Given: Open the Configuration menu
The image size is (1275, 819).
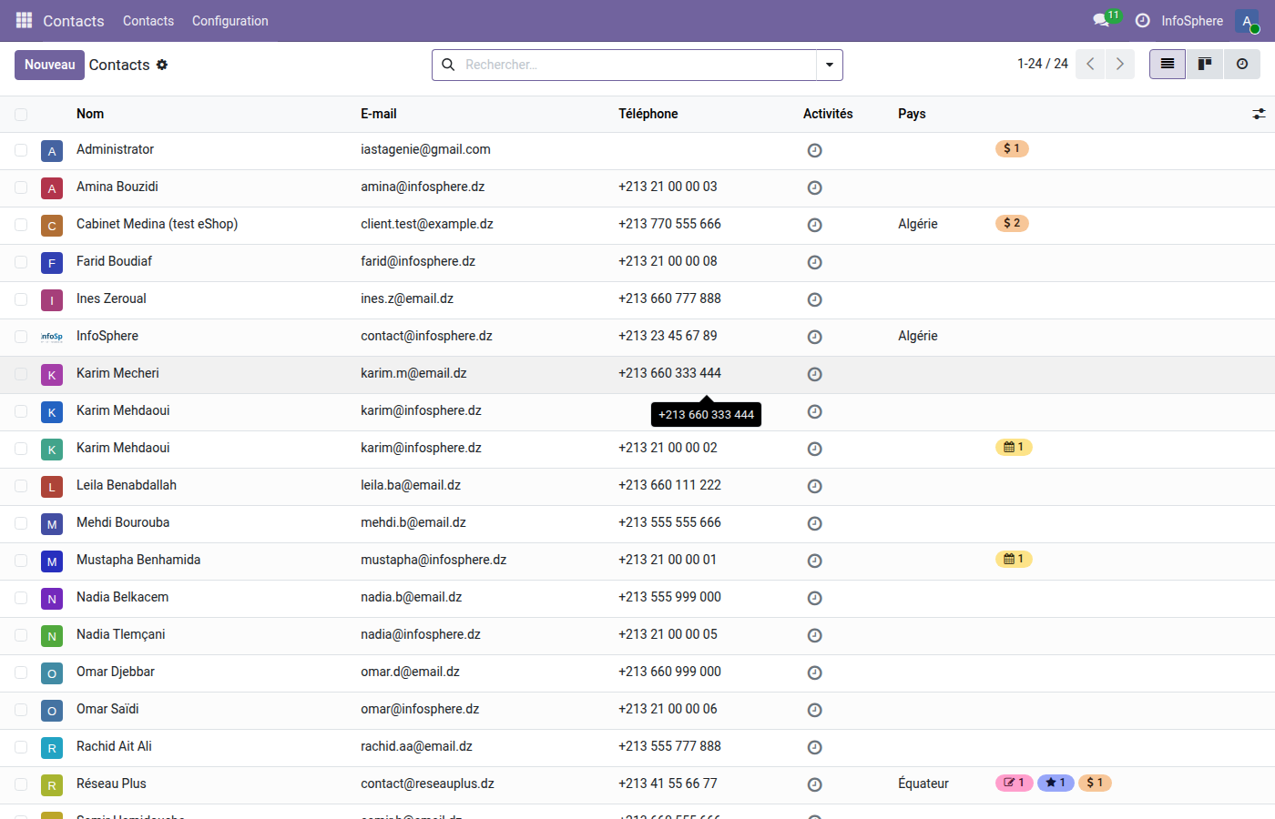Looking at the screenshot, I should 229,20.
